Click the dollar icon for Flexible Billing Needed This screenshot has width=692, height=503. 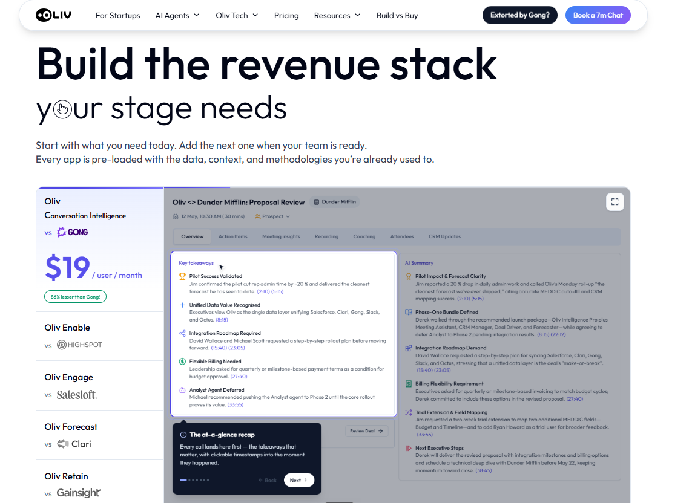coord(182,362)
